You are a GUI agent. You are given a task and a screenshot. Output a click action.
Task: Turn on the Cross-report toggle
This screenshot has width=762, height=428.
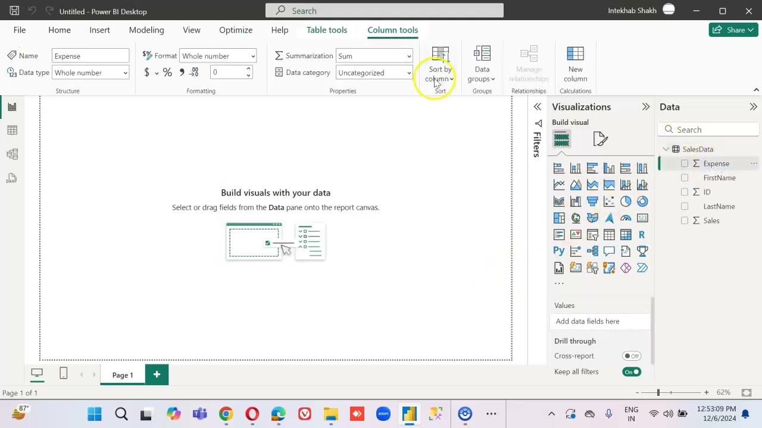point(632,356)
